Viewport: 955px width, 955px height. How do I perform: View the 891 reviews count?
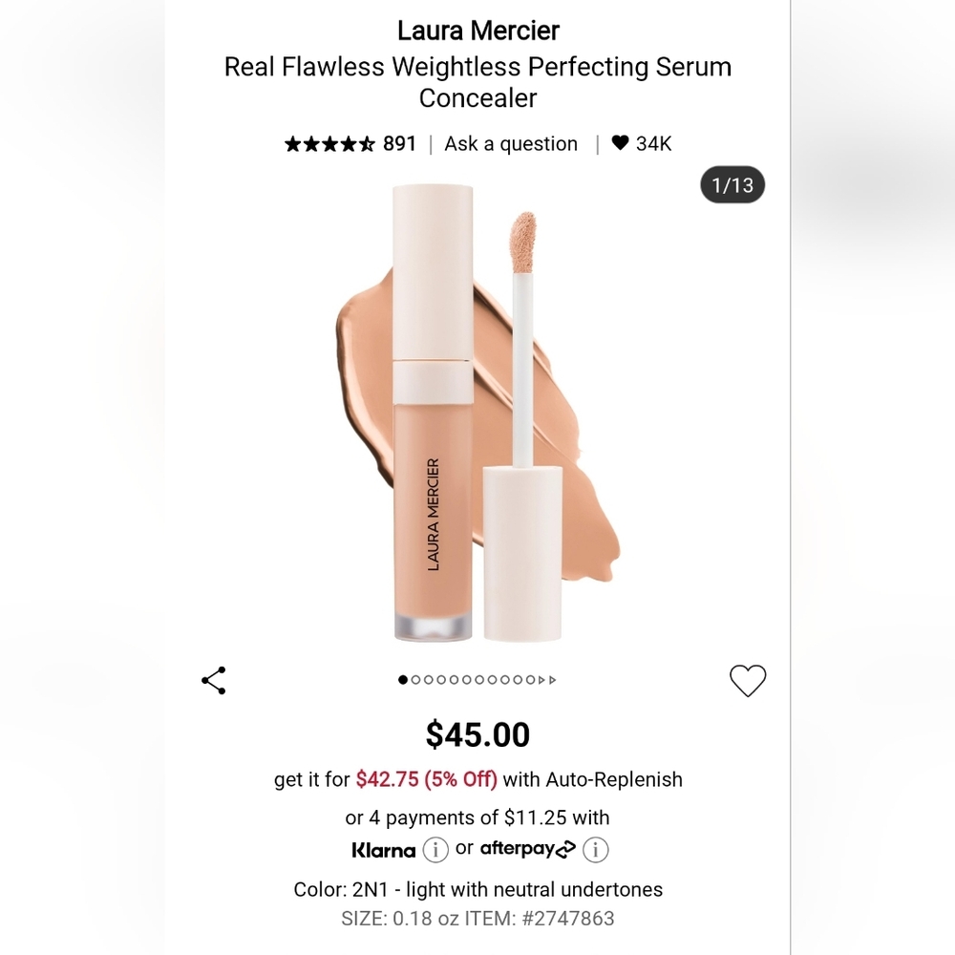point(399,144)
